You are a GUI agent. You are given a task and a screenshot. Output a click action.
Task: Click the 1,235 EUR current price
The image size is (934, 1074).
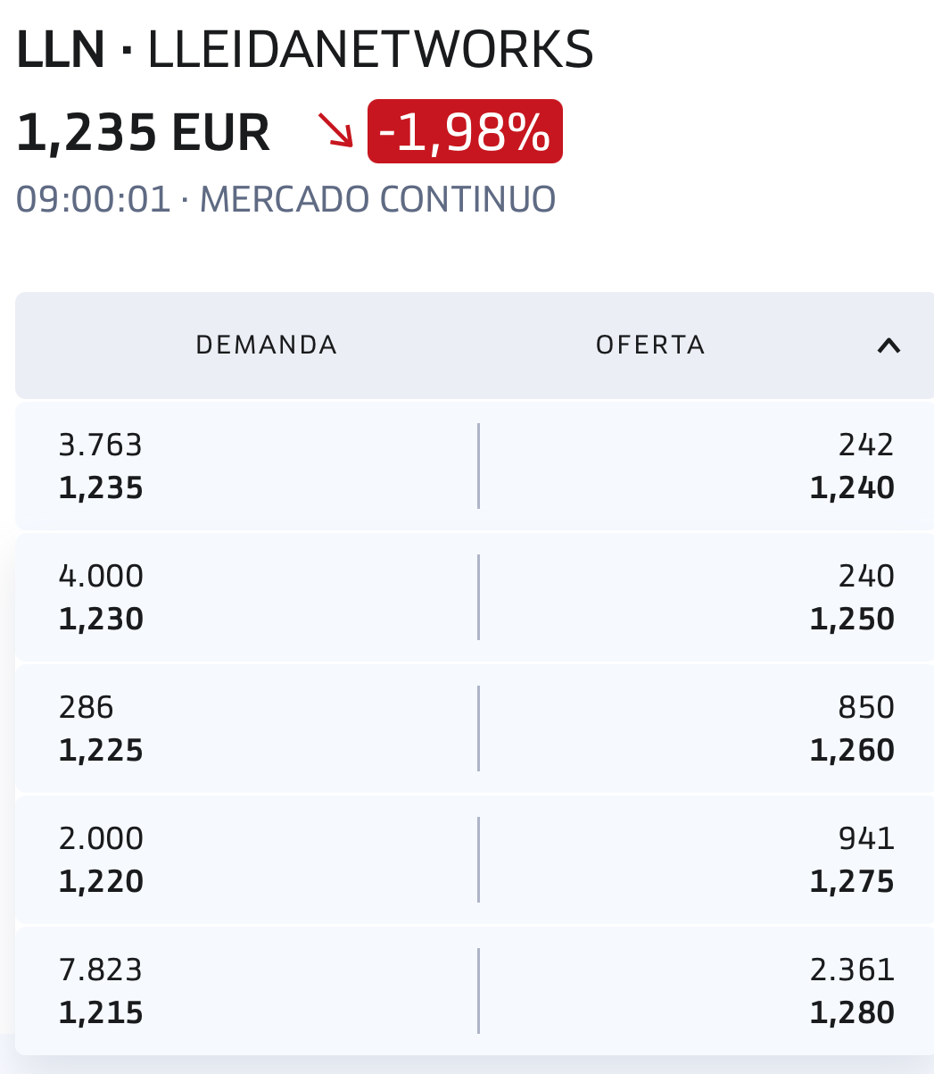tap(144, 133)
